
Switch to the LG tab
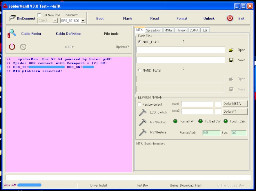click(205, 30)
